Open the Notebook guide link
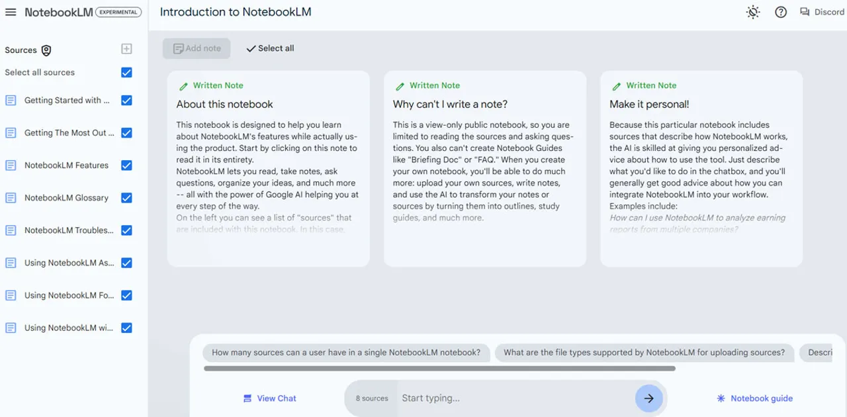Screen dimensions: 847x417 pos(761,398)
